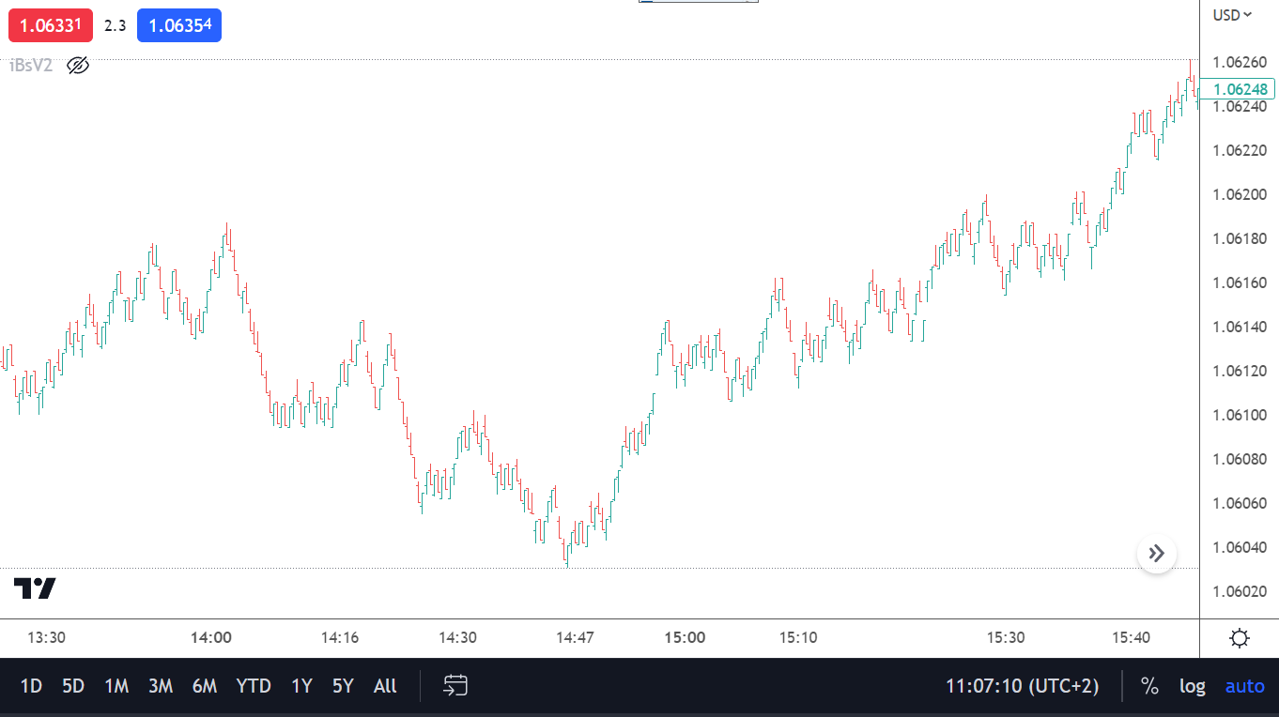This screenshot has height=717, width=1279.
Task: Click the TradingView logo
Action: tap(35, 588)
